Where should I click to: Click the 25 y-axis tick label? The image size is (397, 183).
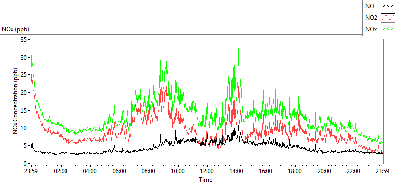[24, 75]
